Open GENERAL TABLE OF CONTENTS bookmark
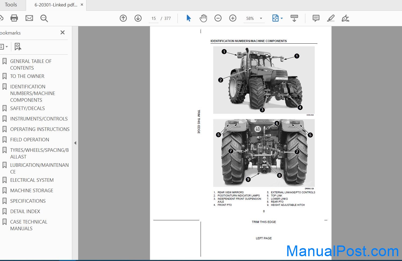The height and width of the screenshot is (261, 402). pos(31,65)
